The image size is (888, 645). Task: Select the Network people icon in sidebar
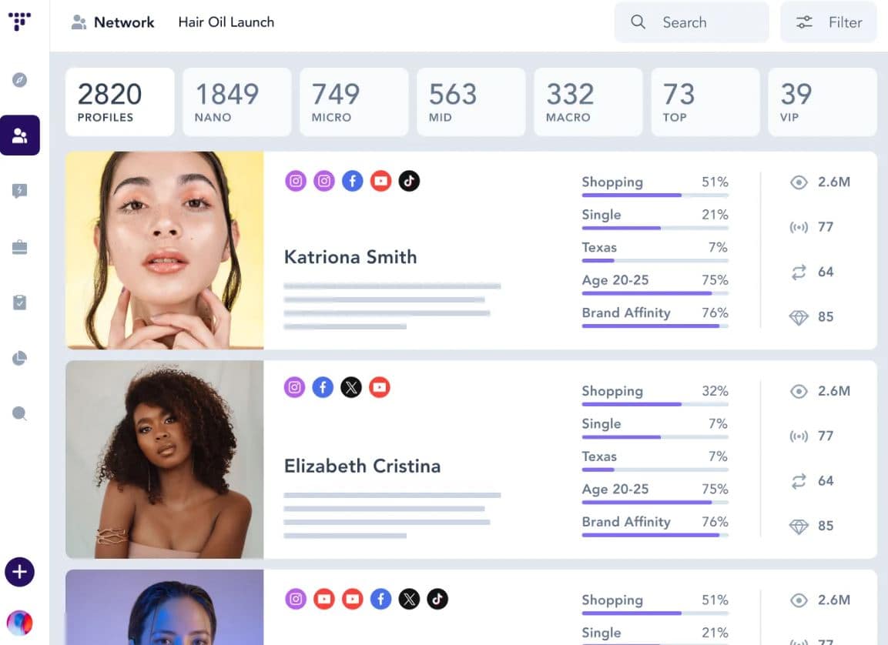coord(20,136)
